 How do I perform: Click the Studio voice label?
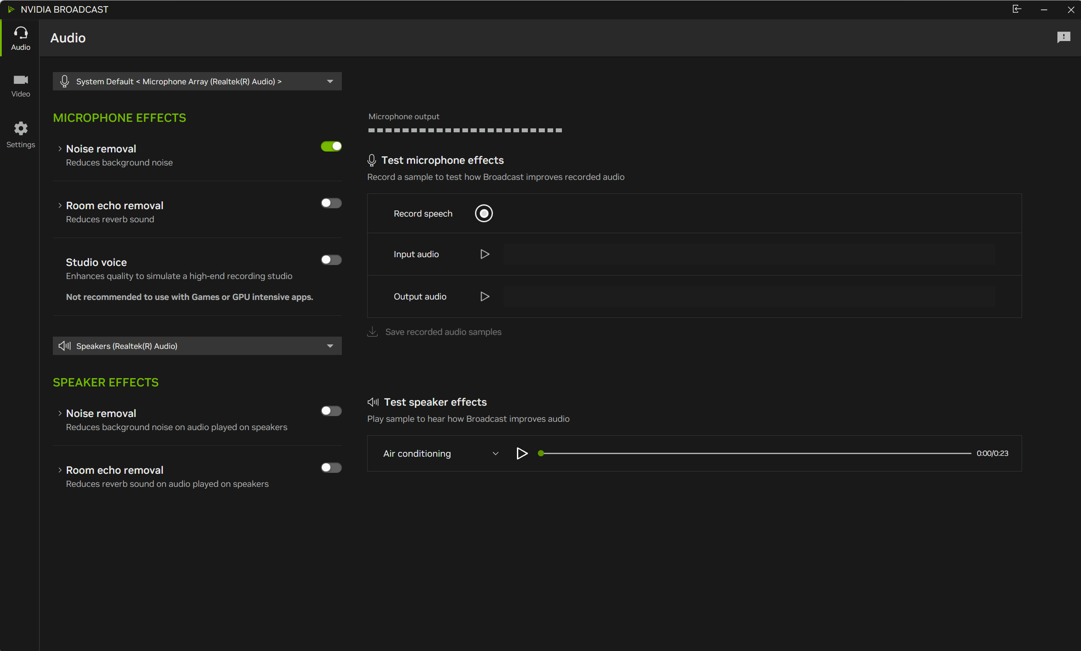(x=96, y=262)
